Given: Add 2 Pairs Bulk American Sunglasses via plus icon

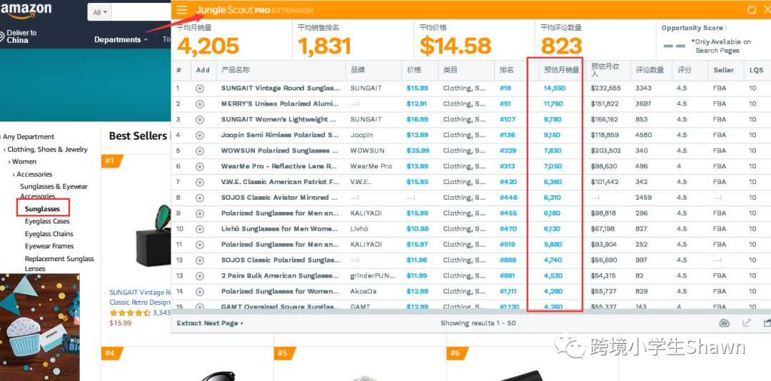Looking at the screenshot, I should point(200,276).
